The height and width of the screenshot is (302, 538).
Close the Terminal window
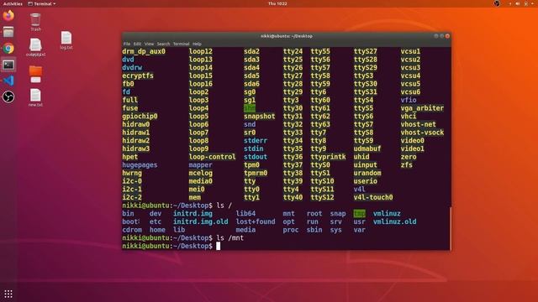pyautogui.click(x=447, y=36)
